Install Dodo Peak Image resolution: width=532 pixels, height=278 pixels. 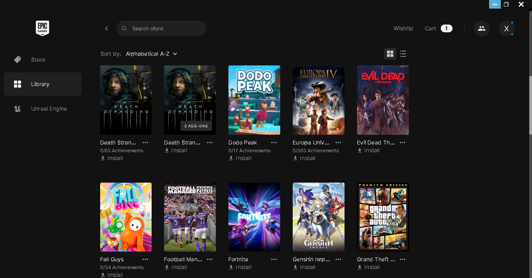point(240,158)
